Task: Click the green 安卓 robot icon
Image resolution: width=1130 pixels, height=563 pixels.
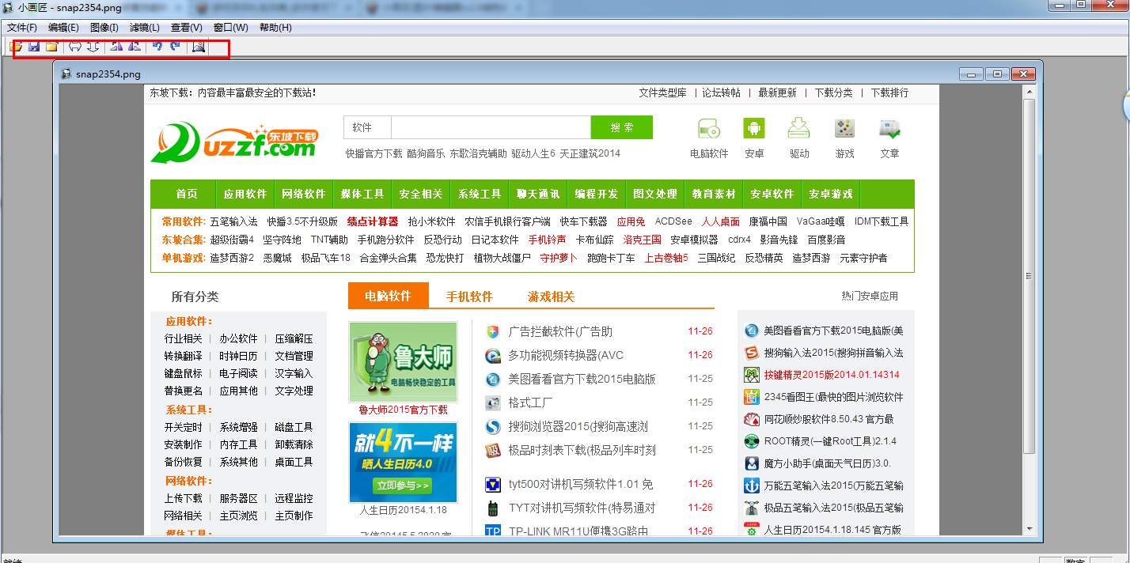Action: (753, 128)
